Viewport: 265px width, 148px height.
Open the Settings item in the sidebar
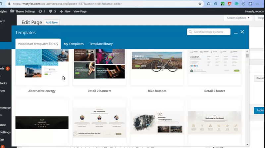(5, 132)
